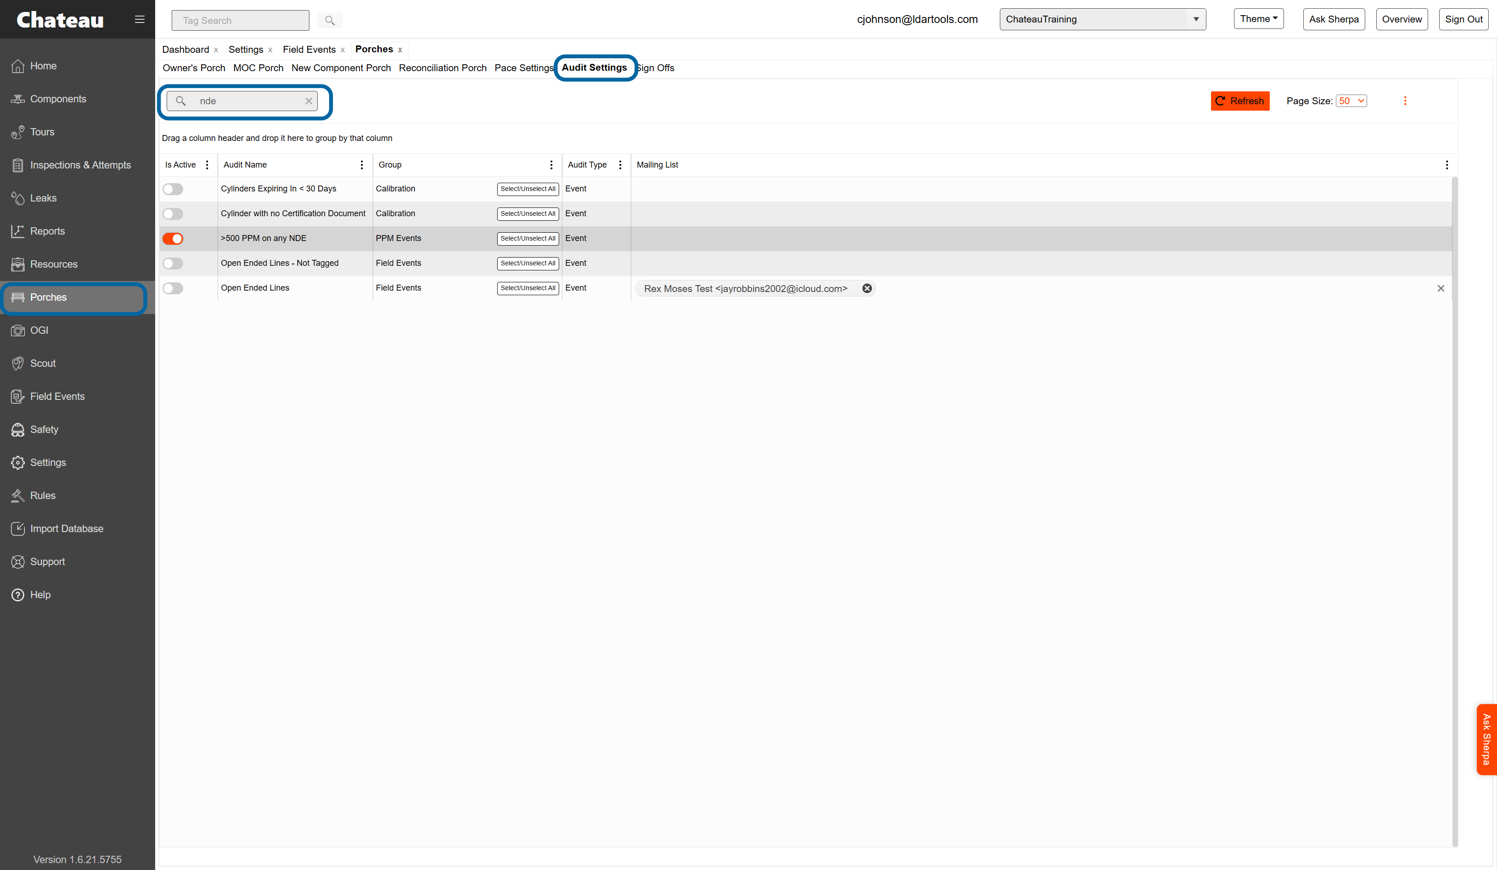Open Is Active column menu
Image resolution: width=1497 pixels, height=870 pixels.
(x=207, y=165)
